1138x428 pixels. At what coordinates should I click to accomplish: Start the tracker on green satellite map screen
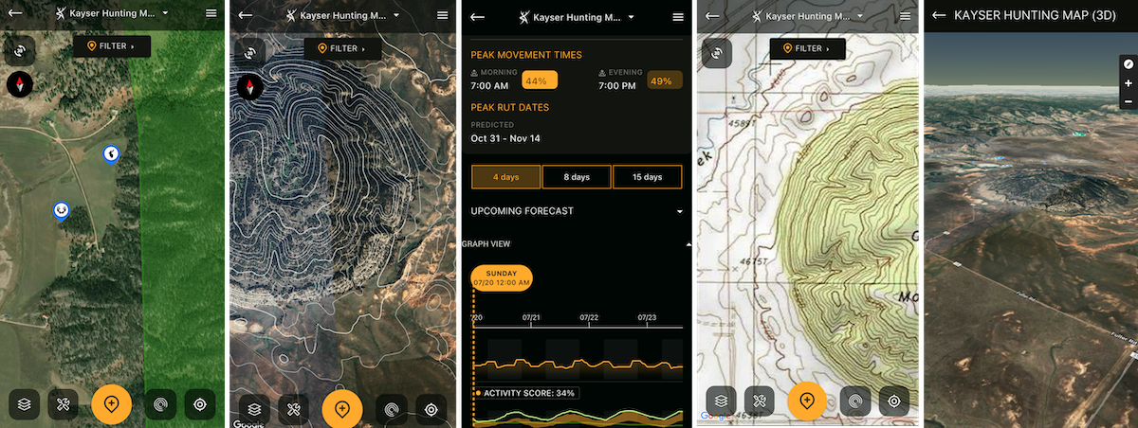coord(159,405)
